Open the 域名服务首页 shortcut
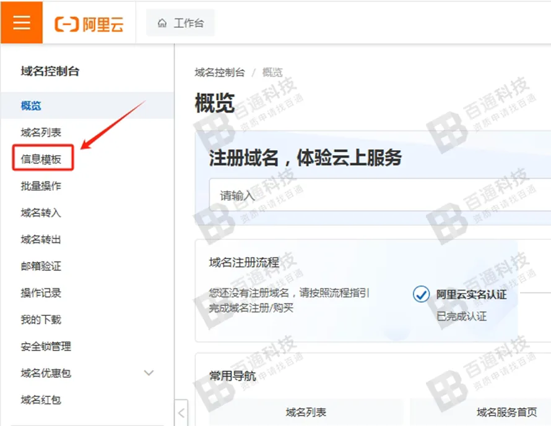 pos(506,412)
